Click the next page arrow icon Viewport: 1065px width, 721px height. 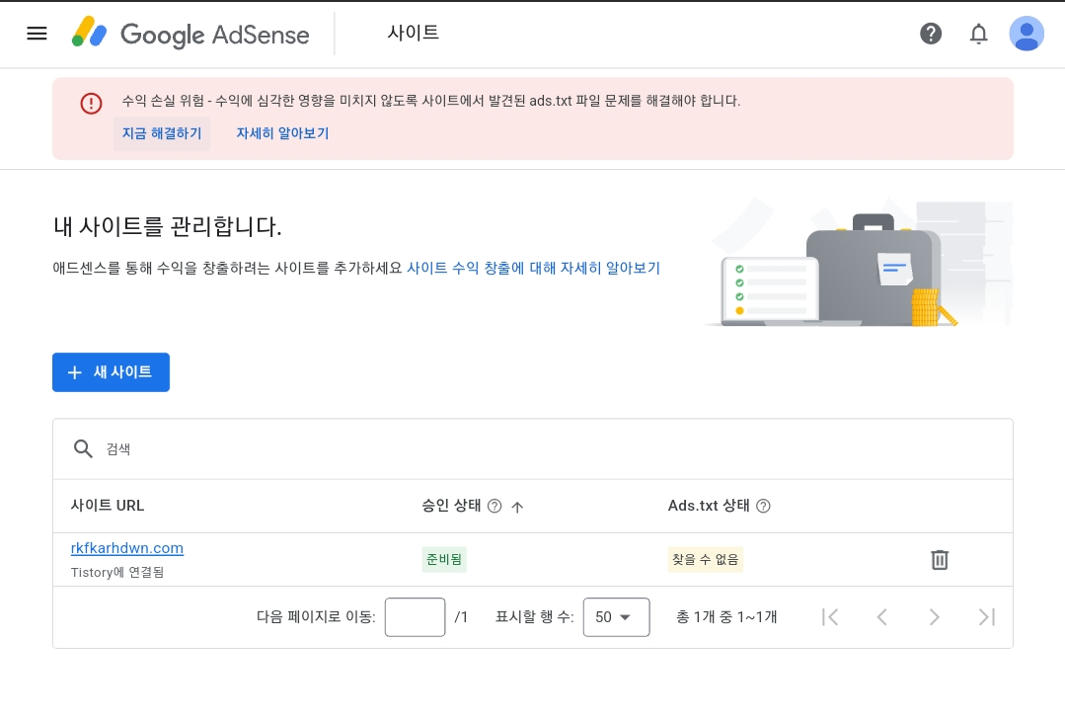(934, 616)
